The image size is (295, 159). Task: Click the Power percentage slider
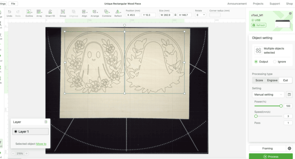click(x=268, y=106)
